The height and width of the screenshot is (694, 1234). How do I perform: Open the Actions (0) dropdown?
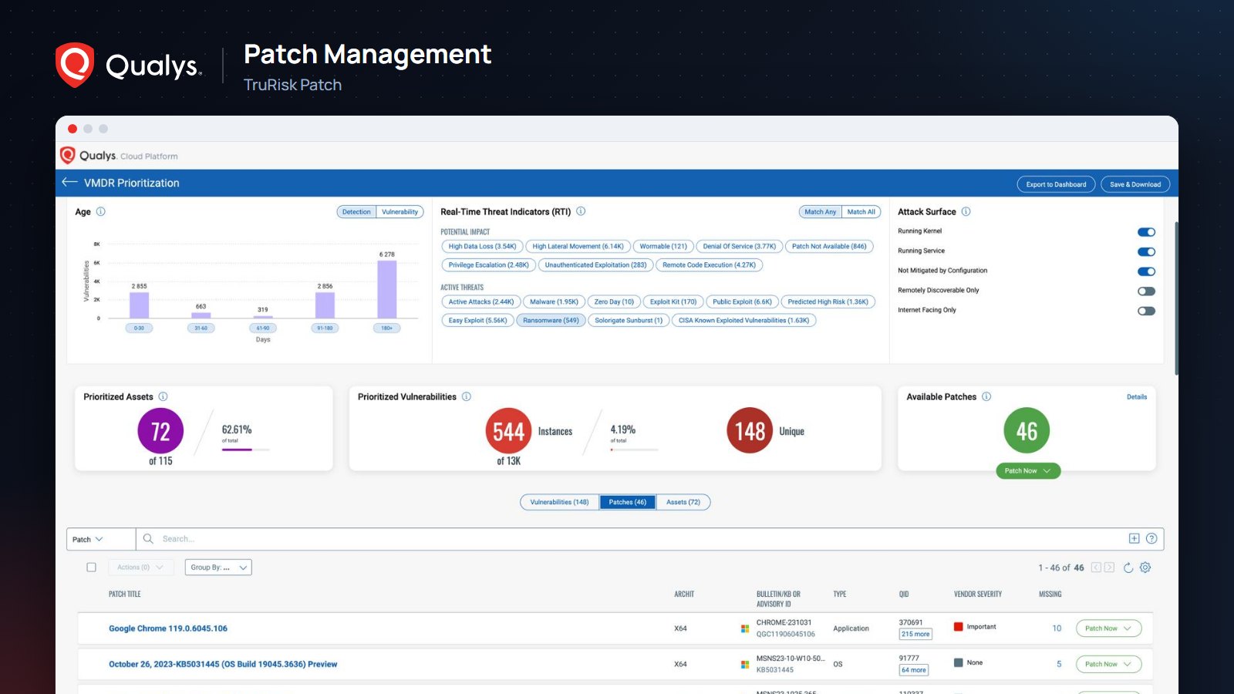140,568
